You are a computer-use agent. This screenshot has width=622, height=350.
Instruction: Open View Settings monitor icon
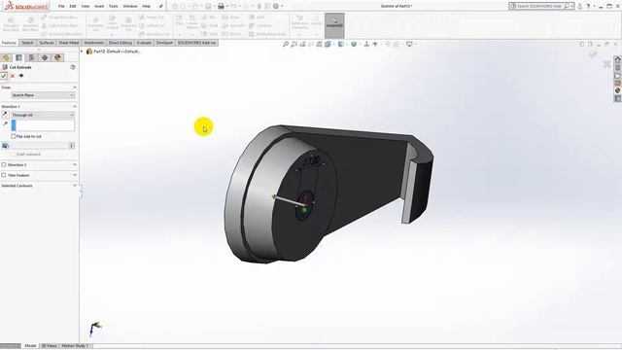(409, 44)
